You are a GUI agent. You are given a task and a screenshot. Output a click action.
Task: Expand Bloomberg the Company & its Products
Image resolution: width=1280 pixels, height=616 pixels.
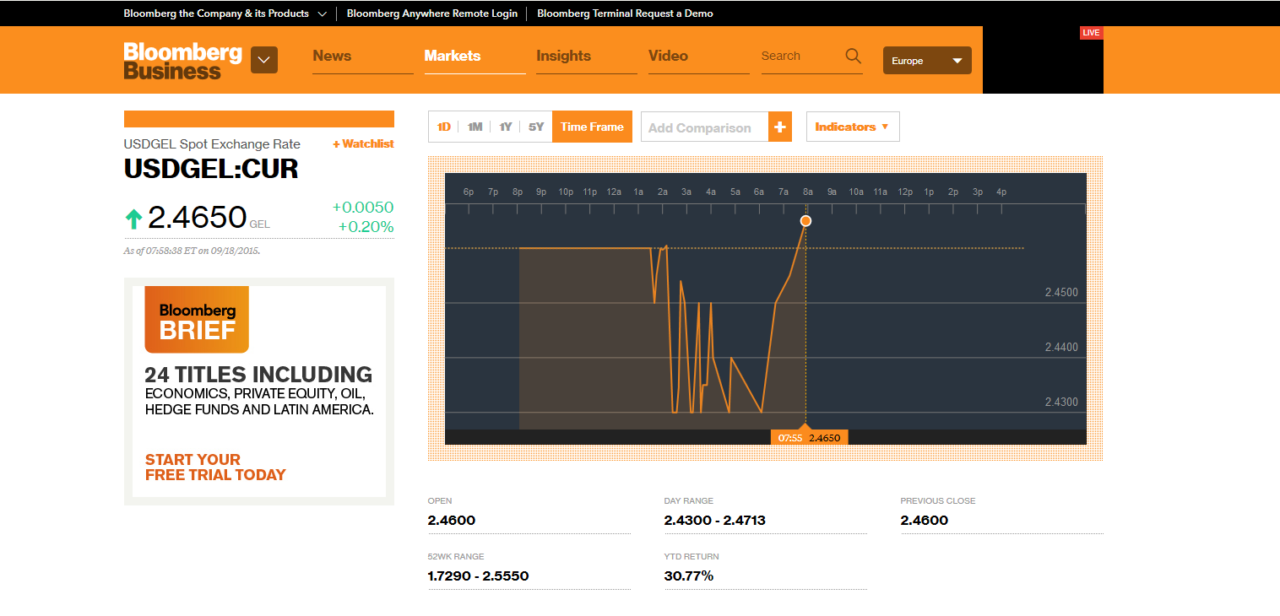click(x=225, y=14)
